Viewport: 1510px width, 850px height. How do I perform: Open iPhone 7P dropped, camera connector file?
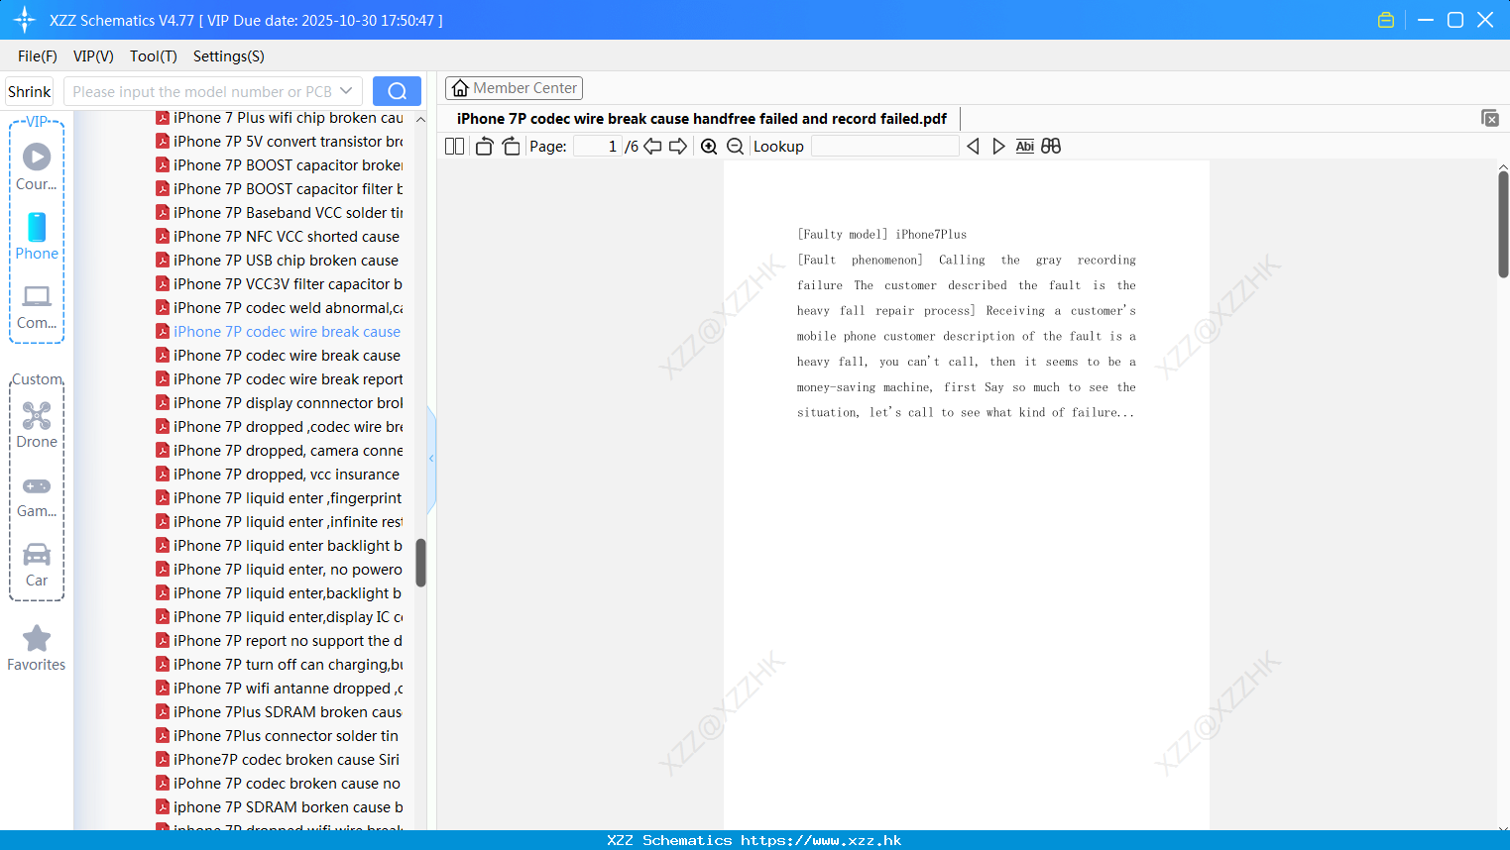point(280,451)
